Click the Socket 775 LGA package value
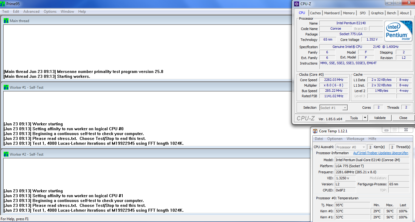The image size is (415, 222). pos(351,34)
